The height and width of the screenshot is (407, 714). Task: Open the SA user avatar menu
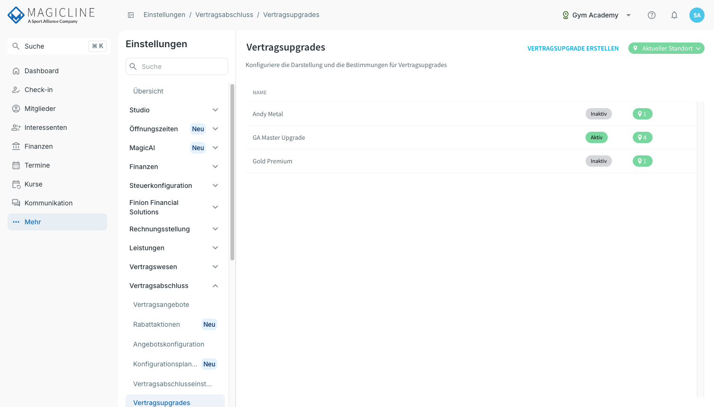click(x=697, y=15)
